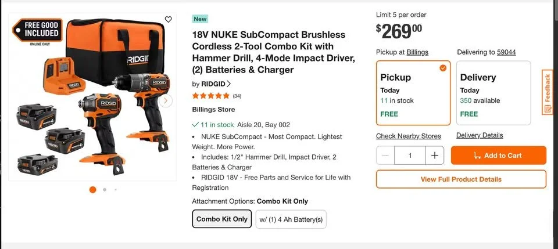
Task: Select the first orange carousel dot
Action: click(x=93, y=190)
